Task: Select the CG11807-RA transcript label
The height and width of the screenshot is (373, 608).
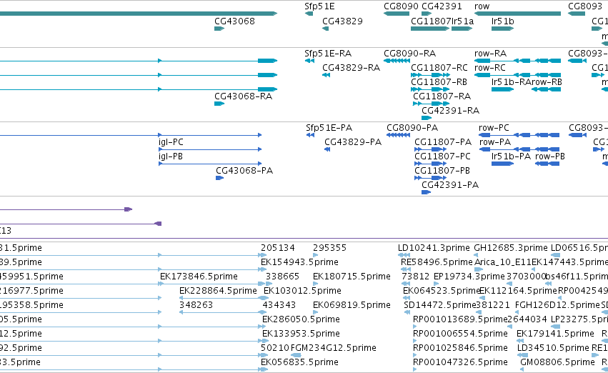Action: tap(442, 96)
